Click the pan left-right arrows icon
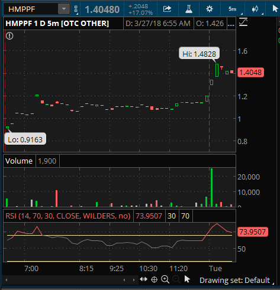 point(144,279)
